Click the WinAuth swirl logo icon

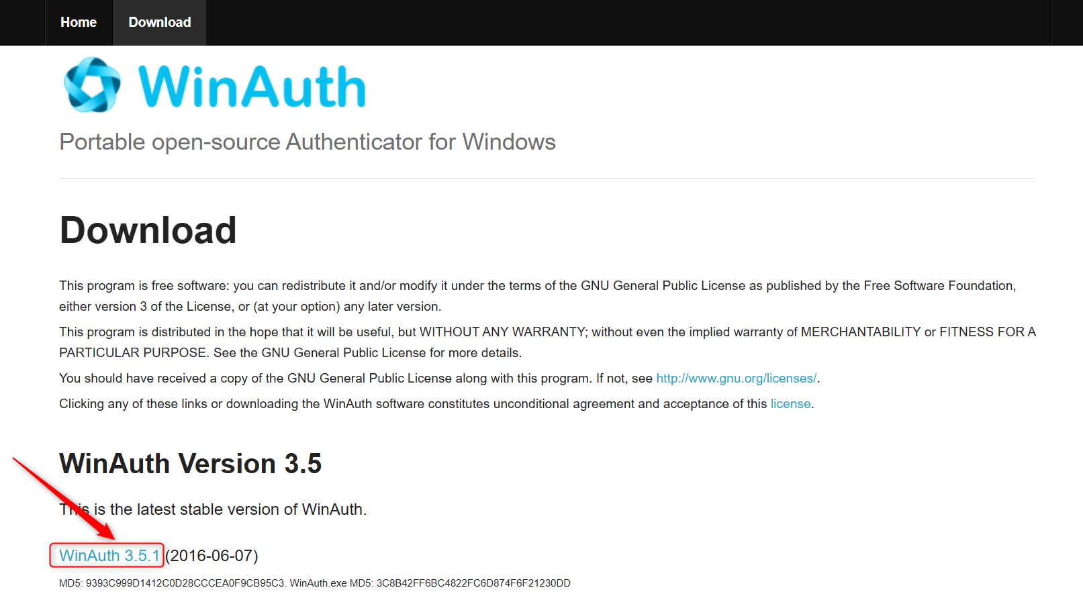click(x=92, y=85)
